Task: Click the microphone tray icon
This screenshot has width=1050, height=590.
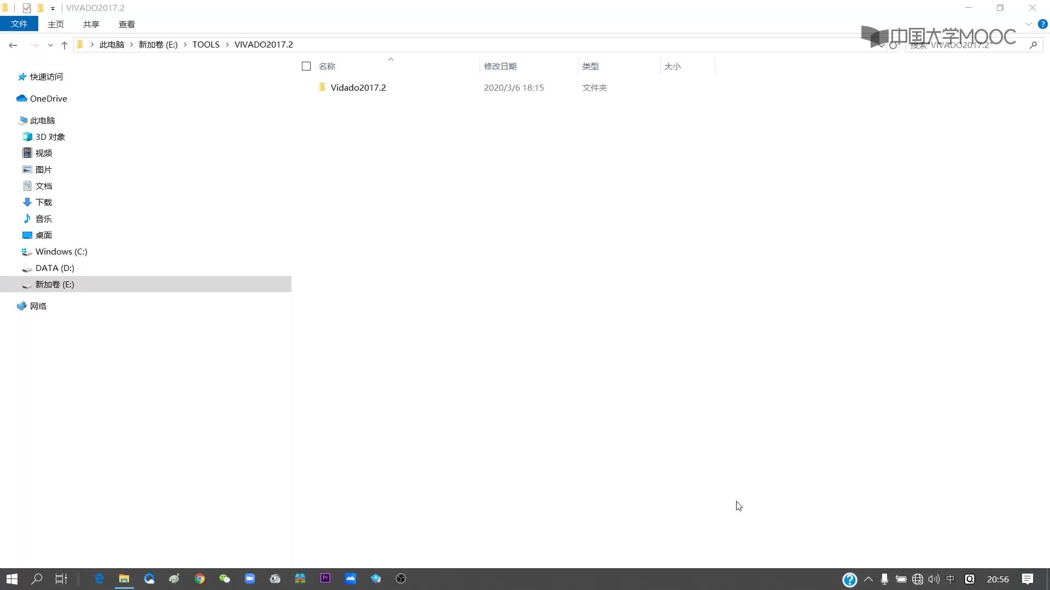Action: click(x=884, y=579)
